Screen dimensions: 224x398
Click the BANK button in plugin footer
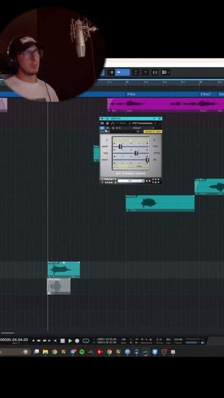click(108, 182)
